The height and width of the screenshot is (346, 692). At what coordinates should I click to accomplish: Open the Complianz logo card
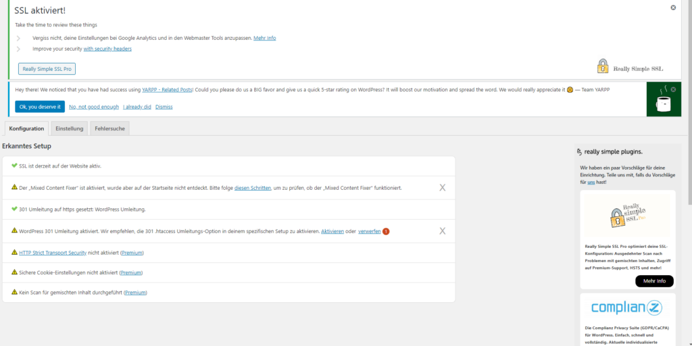(628, 307)
